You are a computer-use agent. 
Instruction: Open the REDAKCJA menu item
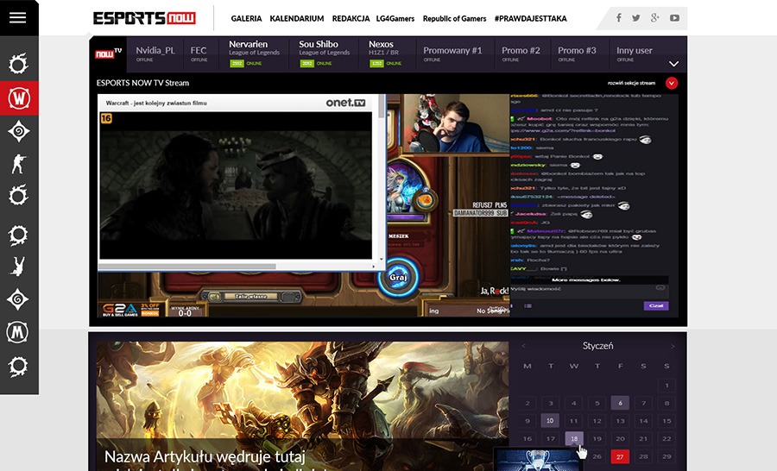tap(351, 18)
